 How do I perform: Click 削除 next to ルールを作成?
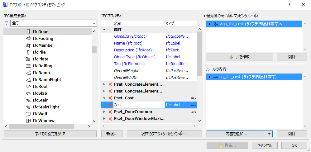click(292, 57)
